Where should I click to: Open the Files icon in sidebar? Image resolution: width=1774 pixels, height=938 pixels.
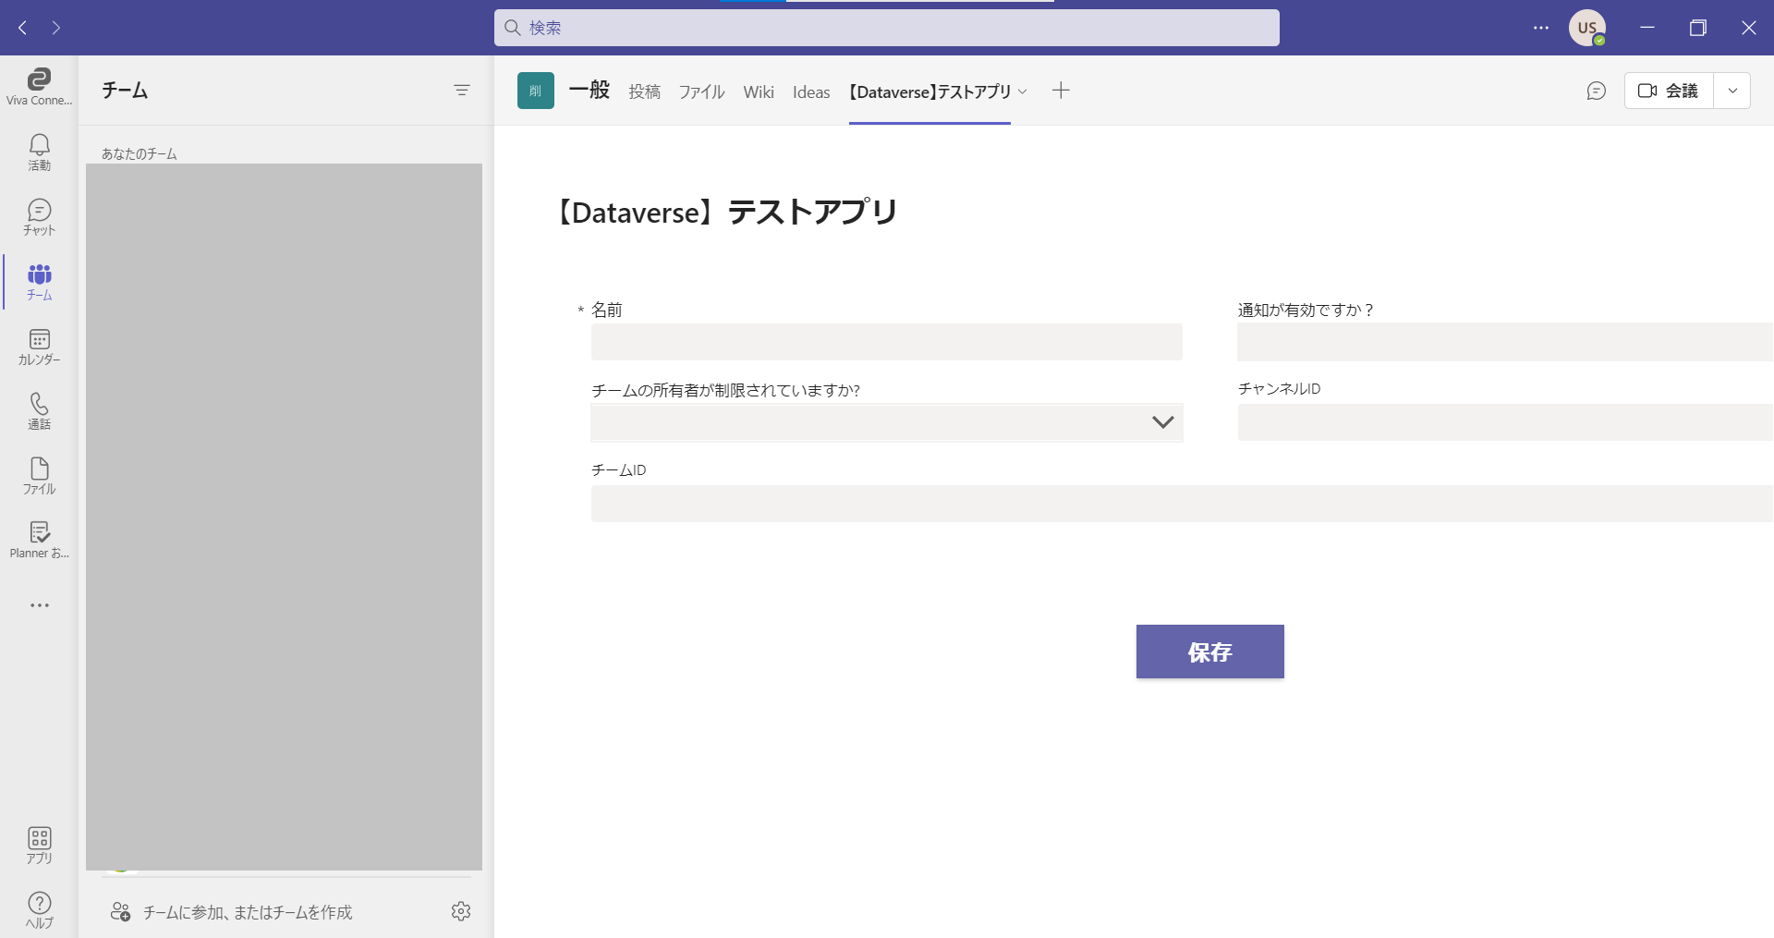pyautogui.click(x=39, y=476)
